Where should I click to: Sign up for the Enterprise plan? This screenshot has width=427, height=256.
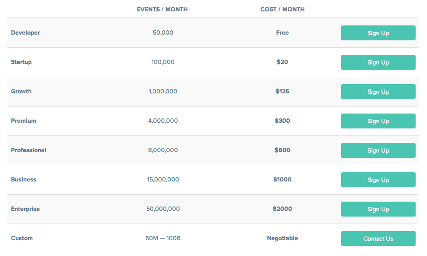click(x=378, y=209)
